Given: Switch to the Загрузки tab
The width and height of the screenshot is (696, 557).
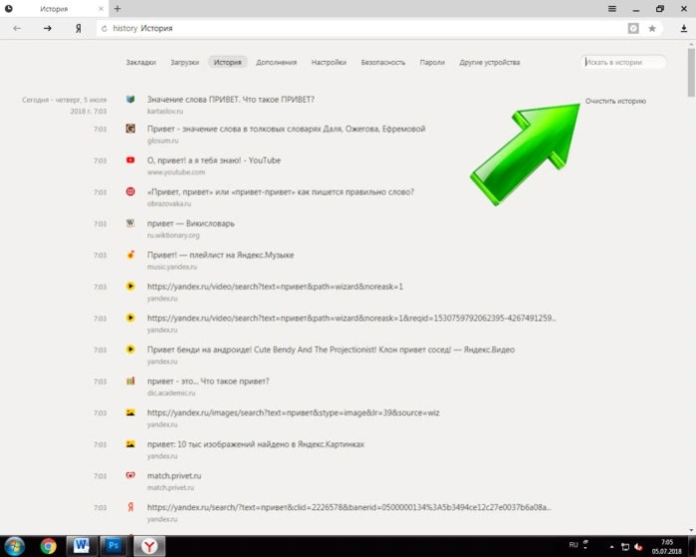Looking at the screenshot, I should (184, 62).
